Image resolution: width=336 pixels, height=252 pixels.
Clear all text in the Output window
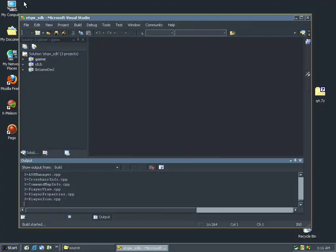pos(152,168)
